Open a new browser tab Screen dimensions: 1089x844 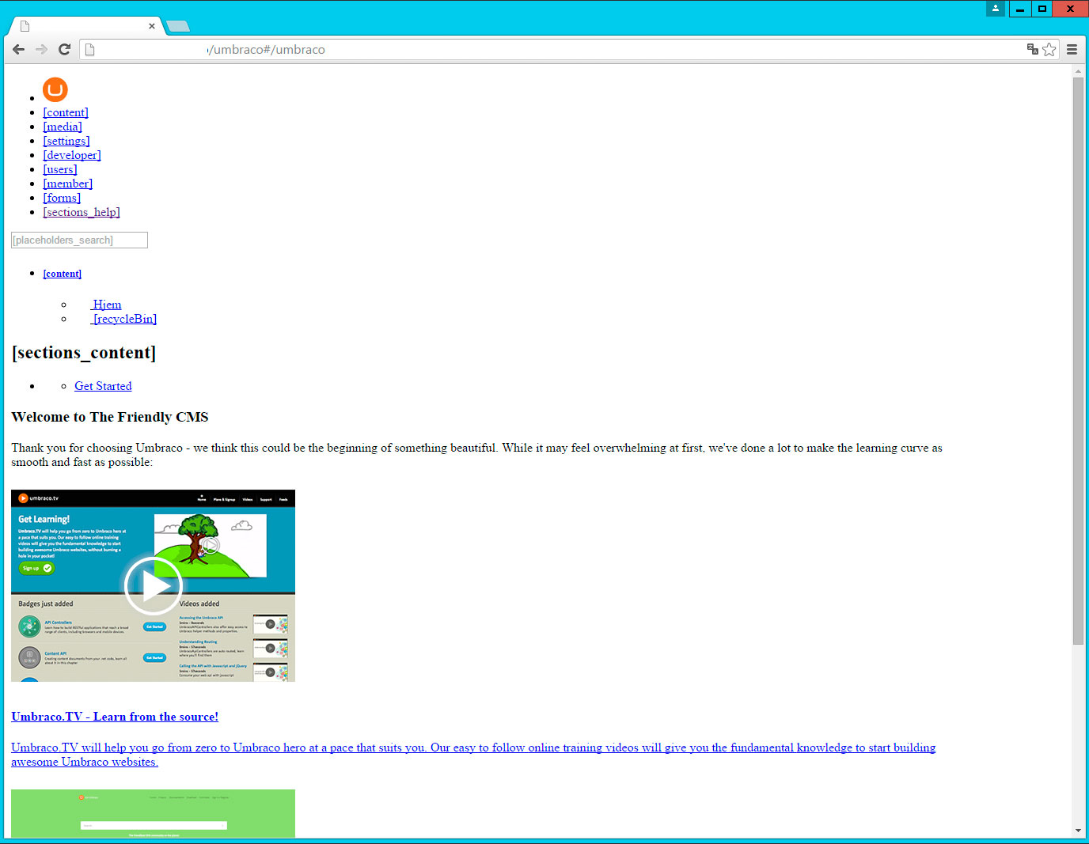tap(178, 26)
